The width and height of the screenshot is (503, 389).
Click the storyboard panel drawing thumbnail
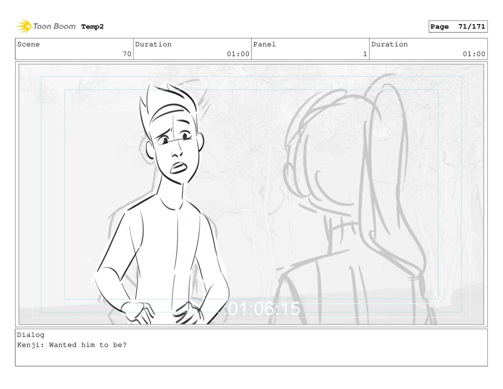(251, 194)
